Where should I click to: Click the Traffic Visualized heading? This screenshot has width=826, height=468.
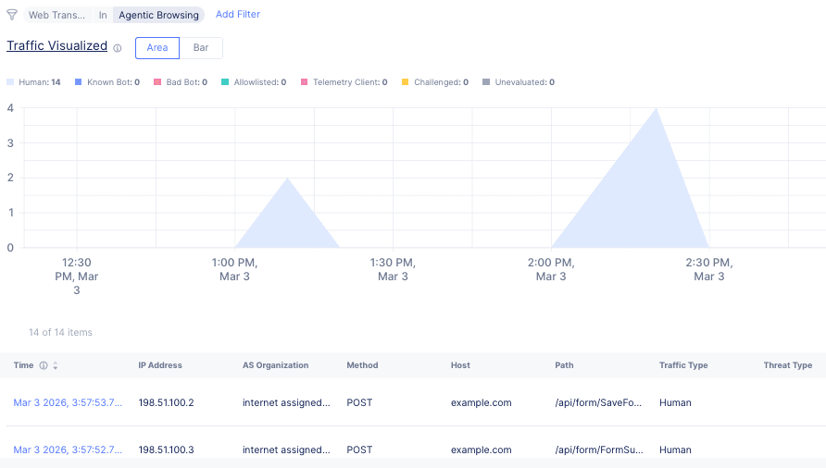[x=56, y=46]
